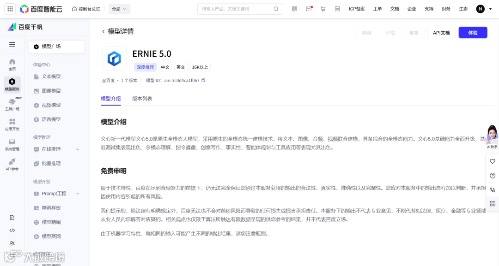
Task: Copy the model ID icon
Action: (203, 80)
